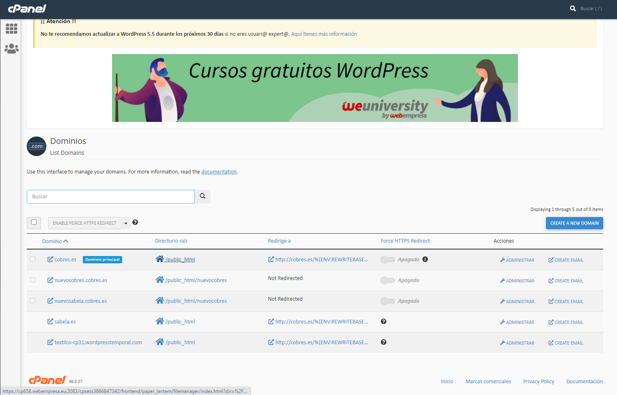The width and height of the screenshot is (617, 395).
Task: Toggle Force HTTPS switch for nuevosabela.cobres.es
Action: click(x=388, y=301)
